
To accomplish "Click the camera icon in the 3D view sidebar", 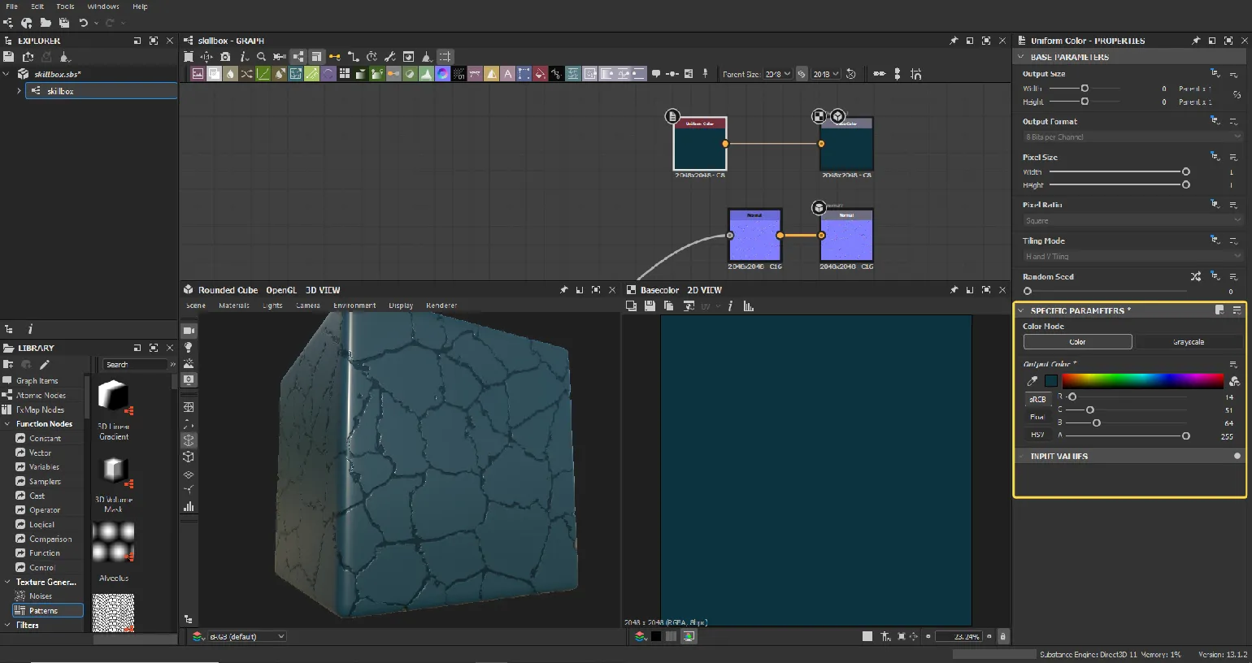I will (x=189, y=331).
